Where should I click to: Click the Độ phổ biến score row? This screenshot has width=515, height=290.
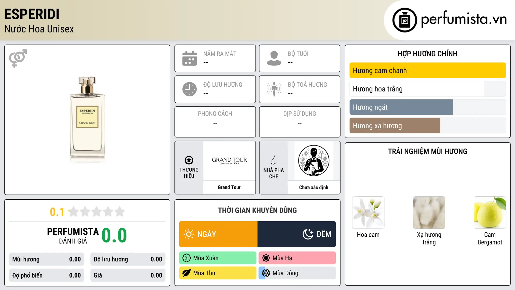[x=47, y=275]
